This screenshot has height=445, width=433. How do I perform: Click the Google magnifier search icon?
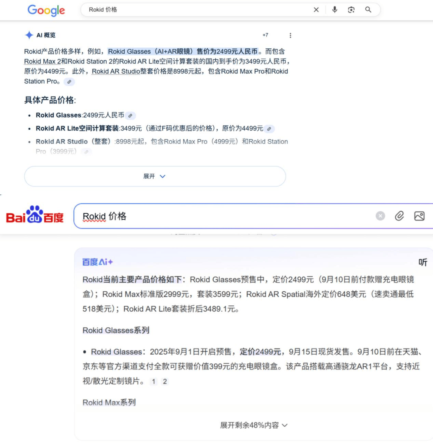(368, 10)
